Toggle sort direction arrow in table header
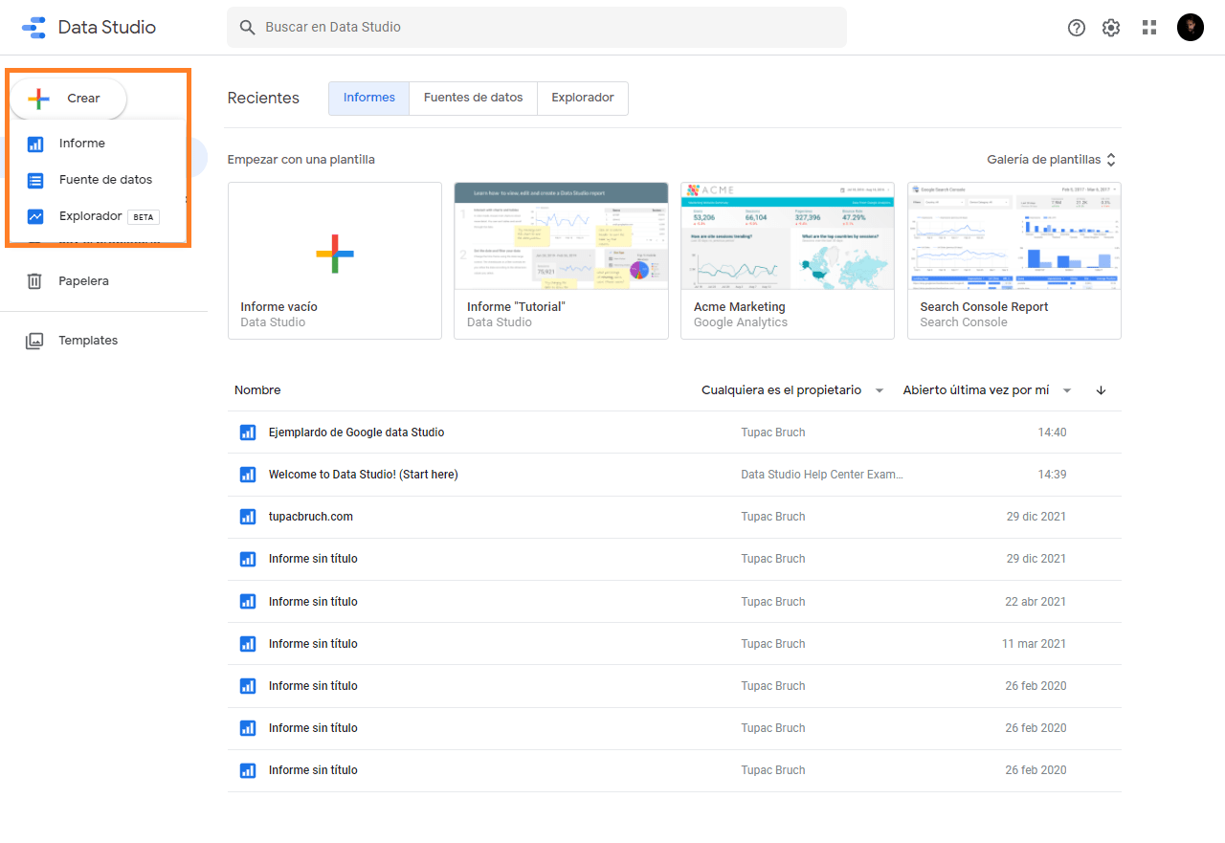Viewport: 1225px width, 843px height. [1102, 390]
